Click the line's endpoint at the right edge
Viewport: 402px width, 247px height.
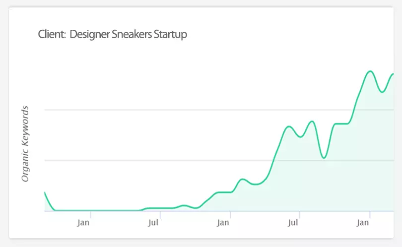(x=393, y=74)
